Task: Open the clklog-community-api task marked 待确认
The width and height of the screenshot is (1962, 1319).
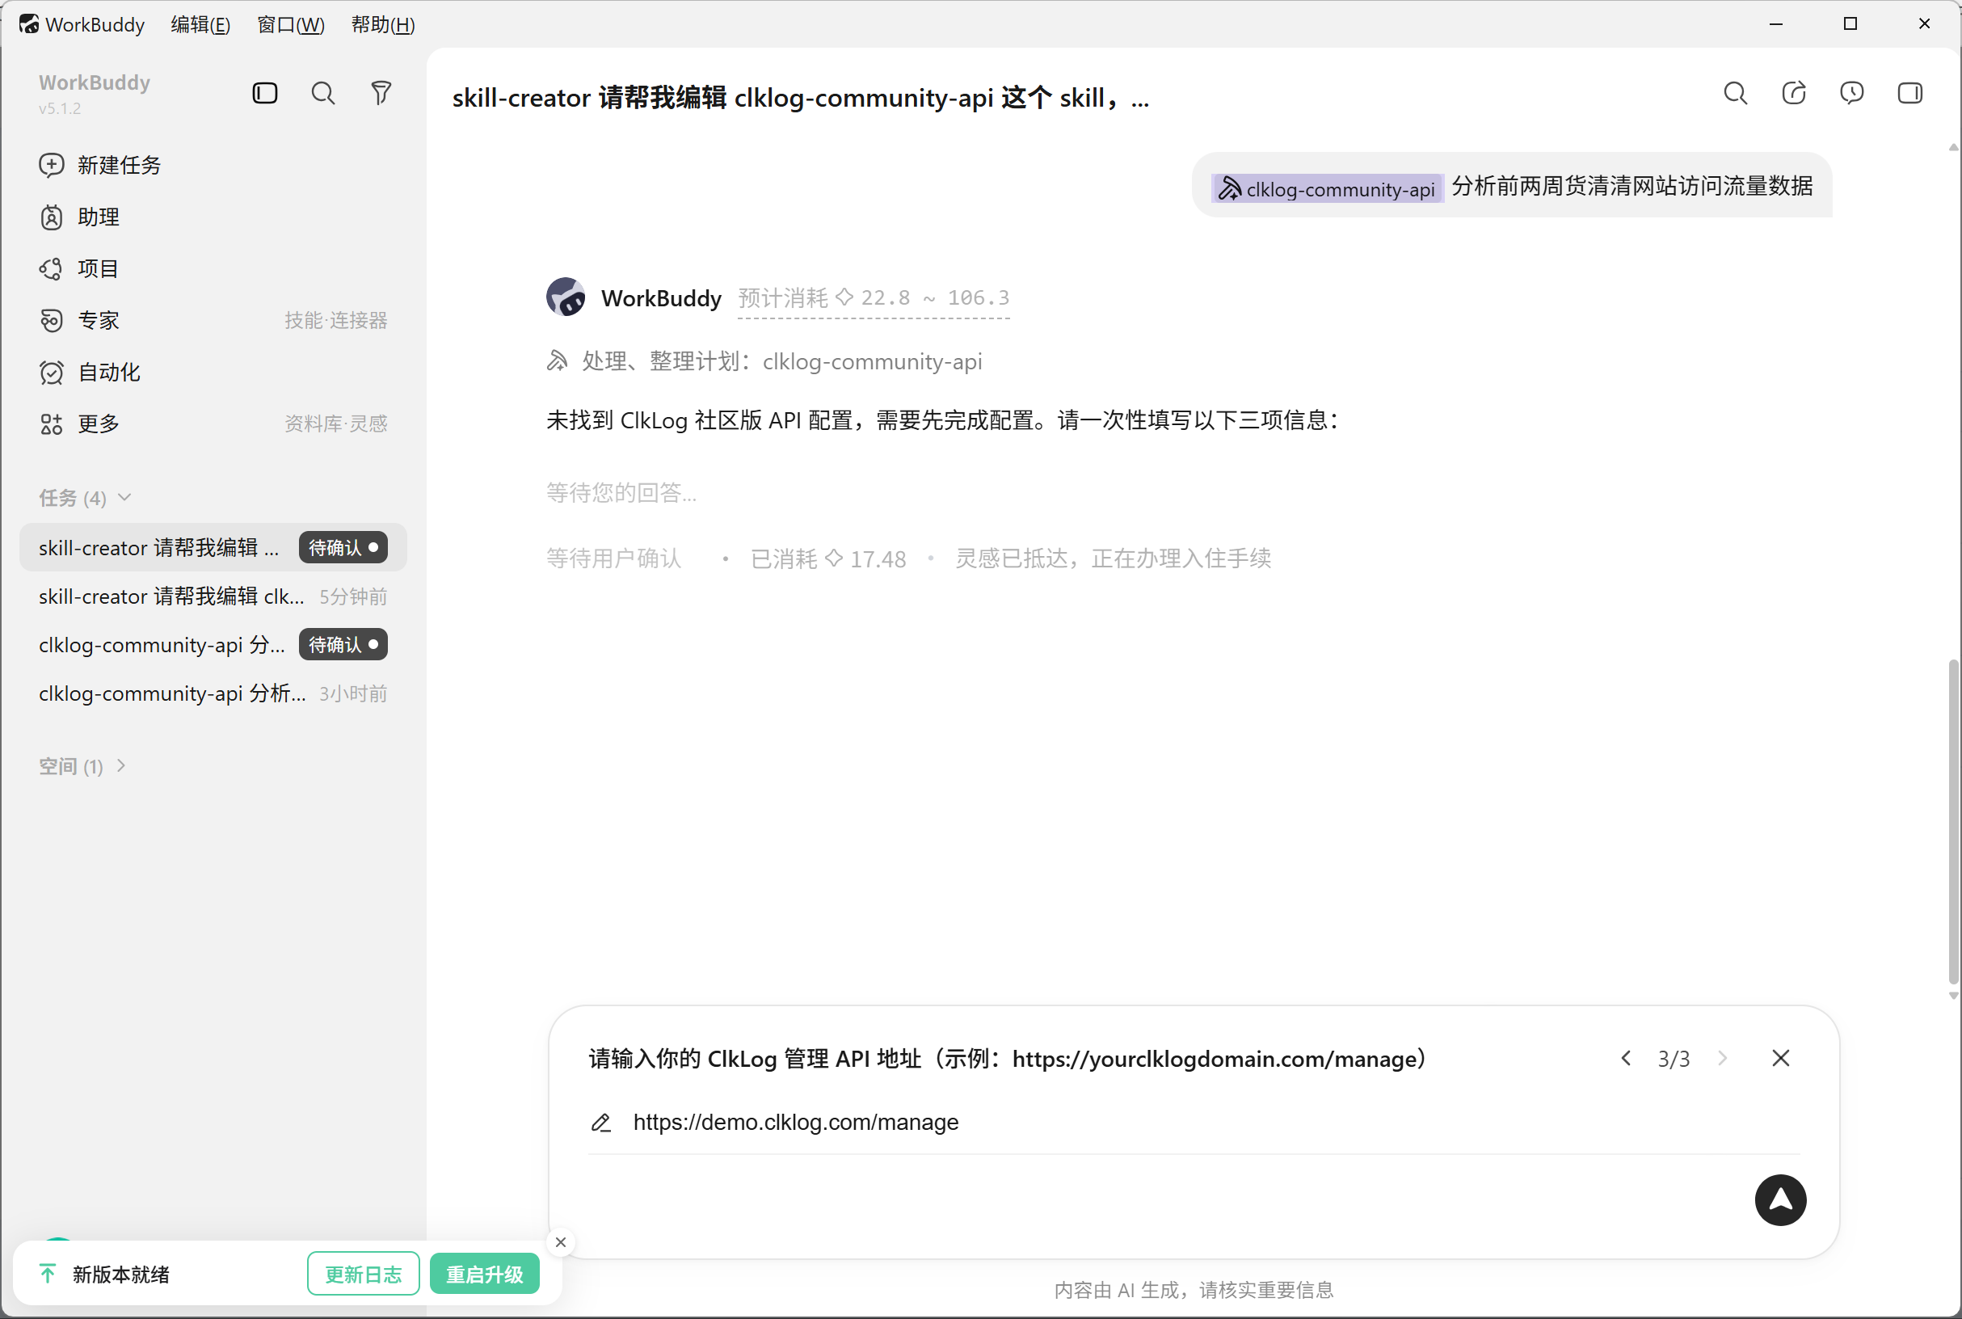Action: click(213, 644)
